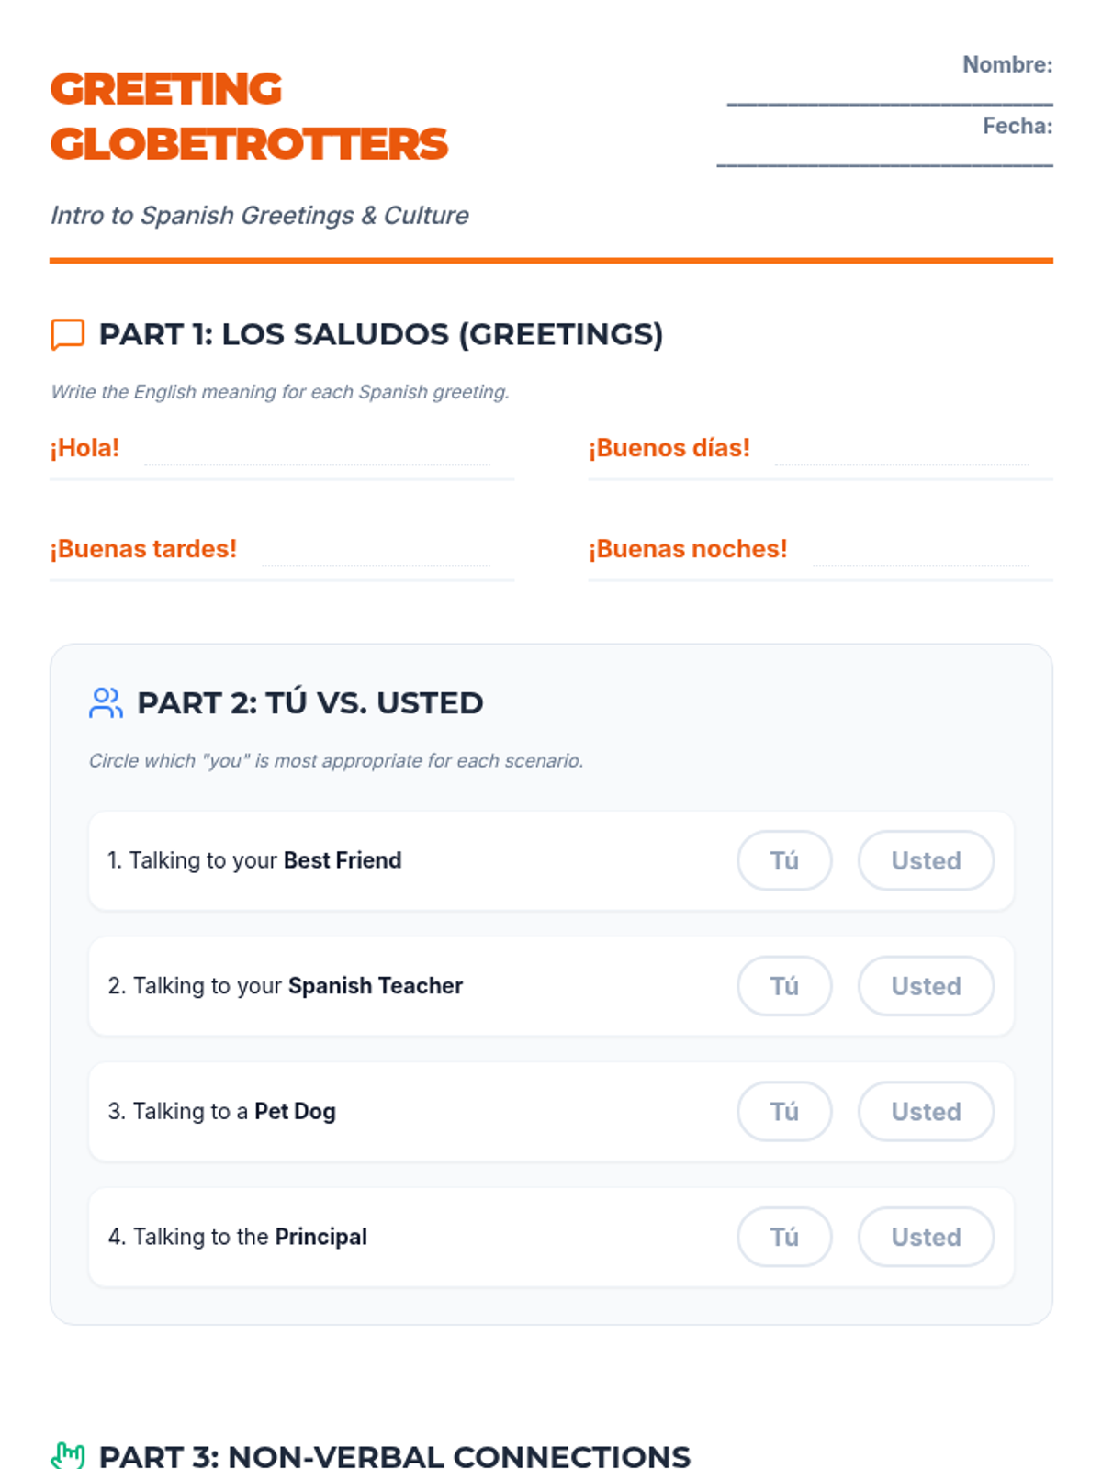This screenshot has width=1102, height=1469.
Task: Pick Tú for the Pet Dog scenario
Action: (x=784, y=1112)
